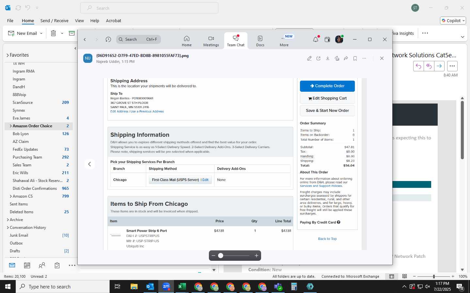Click the edit pencil icon on image
Screen dimensions: 470x293
(309, 58)
